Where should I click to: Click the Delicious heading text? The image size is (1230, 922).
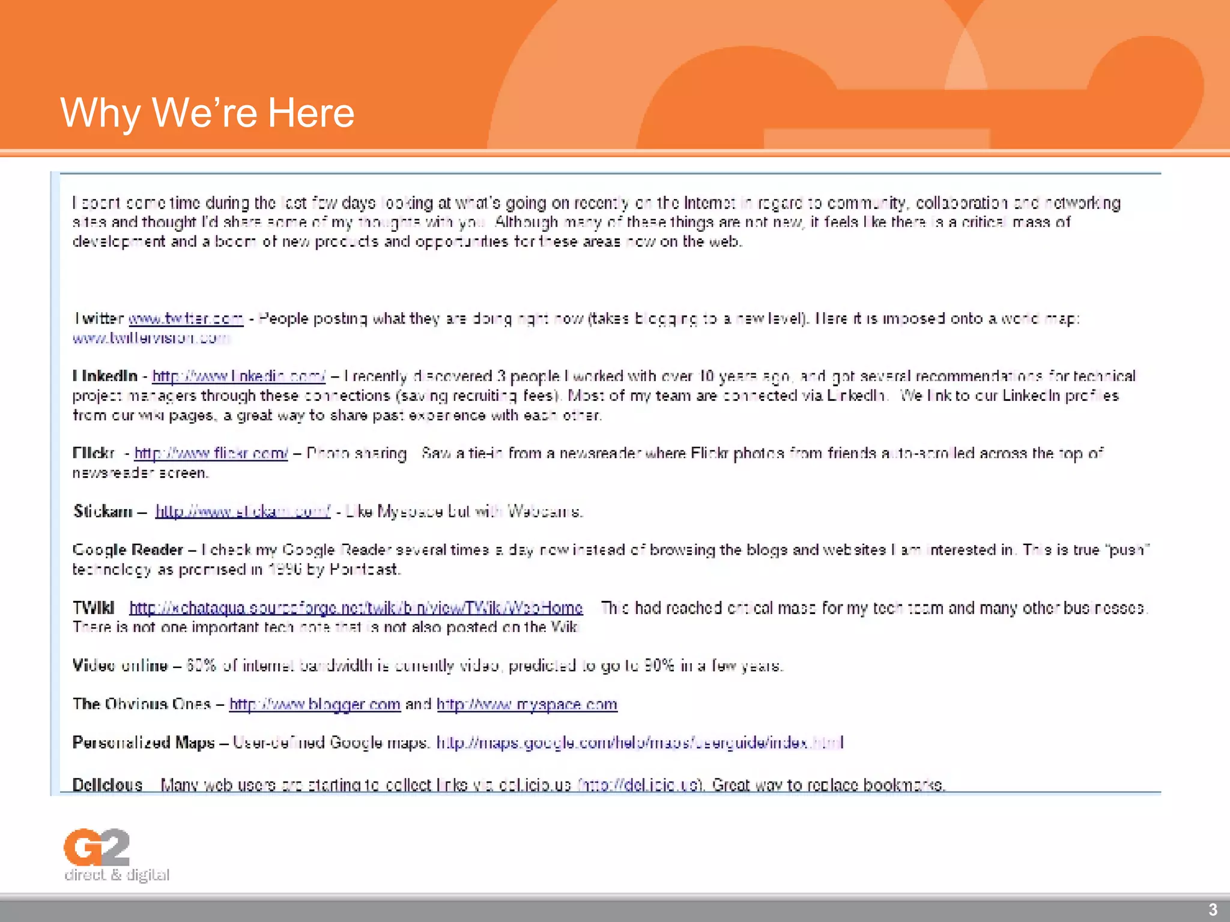tap(108, 785)
